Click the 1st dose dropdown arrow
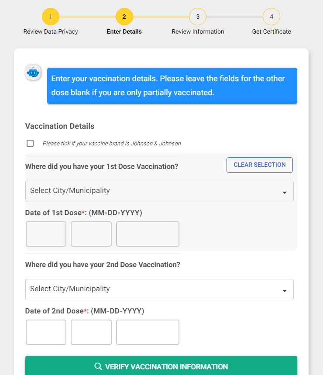 point(285,193)
